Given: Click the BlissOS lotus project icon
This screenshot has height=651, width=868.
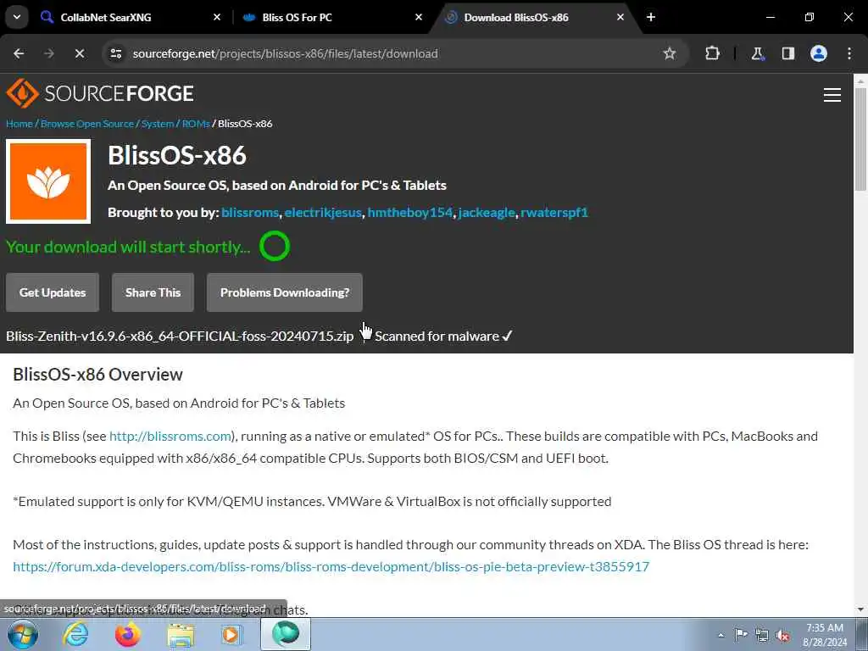Looking at the screenshot, I should click(x=48, y=181).
